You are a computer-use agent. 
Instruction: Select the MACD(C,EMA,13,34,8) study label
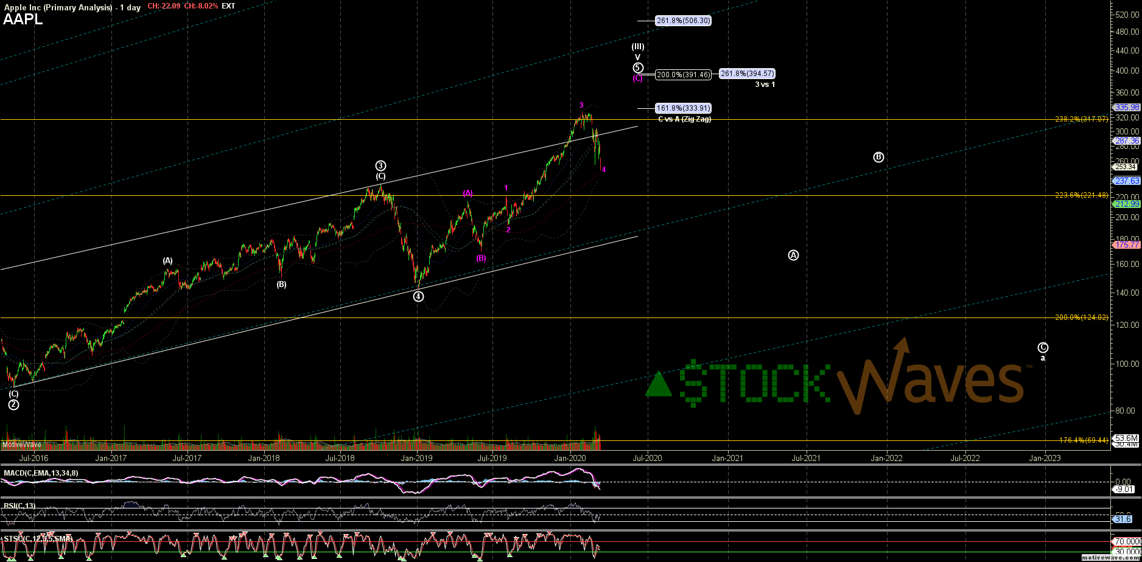(41, 473)
